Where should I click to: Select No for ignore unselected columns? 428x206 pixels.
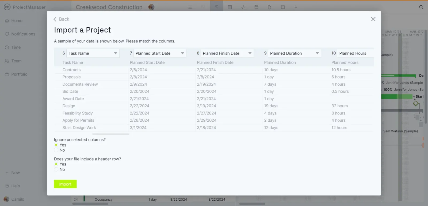click(56, 150)
